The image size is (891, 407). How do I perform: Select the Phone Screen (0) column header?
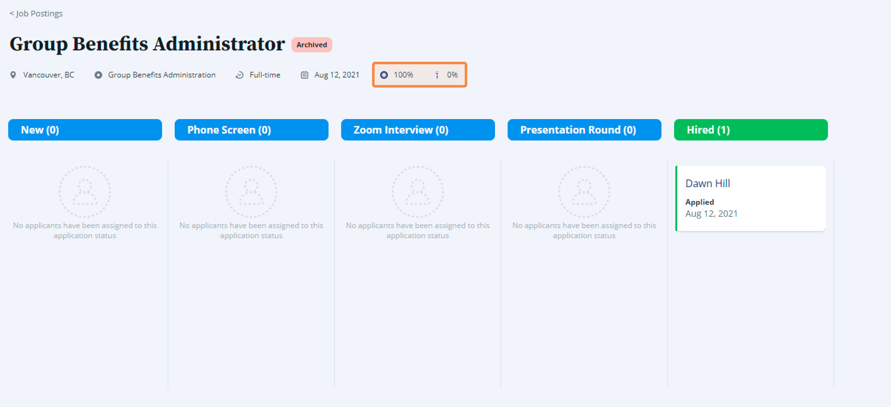point(252,130)
